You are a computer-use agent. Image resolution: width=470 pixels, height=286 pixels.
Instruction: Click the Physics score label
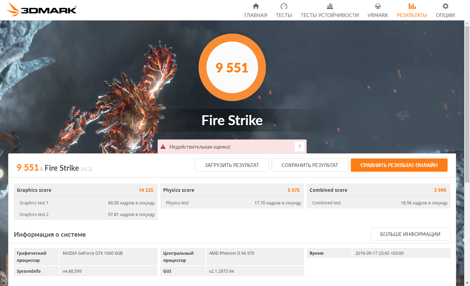(179, 190)
